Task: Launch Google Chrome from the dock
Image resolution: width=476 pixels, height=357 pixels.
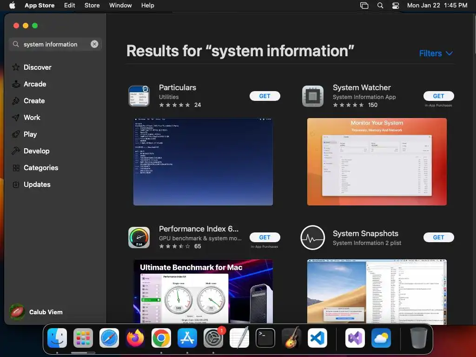Action: point(161,338)
